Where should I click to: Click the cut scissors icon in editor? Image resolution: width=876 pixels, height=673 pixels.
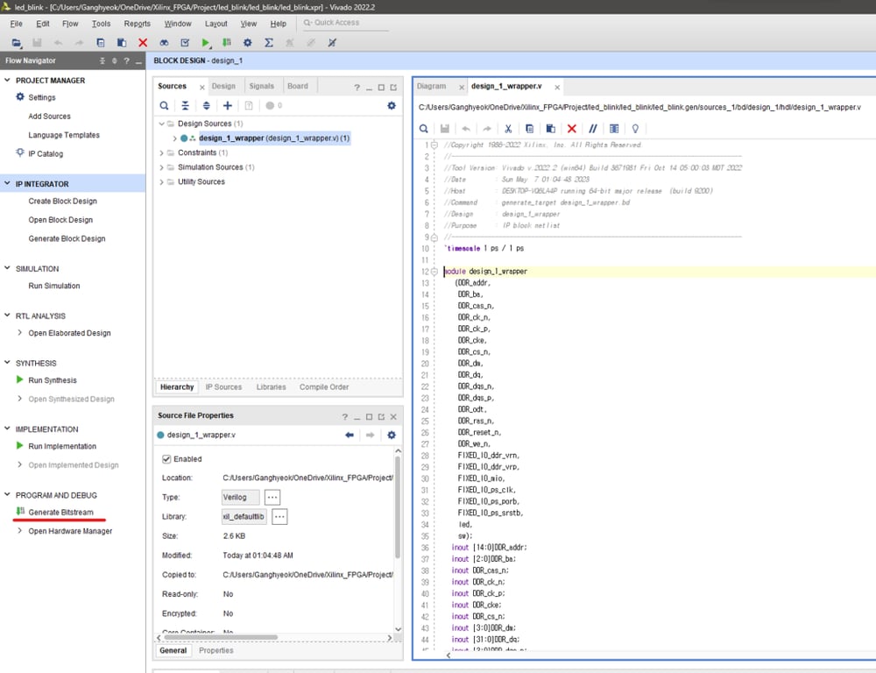pyautogui.click(x=508, y=128)
